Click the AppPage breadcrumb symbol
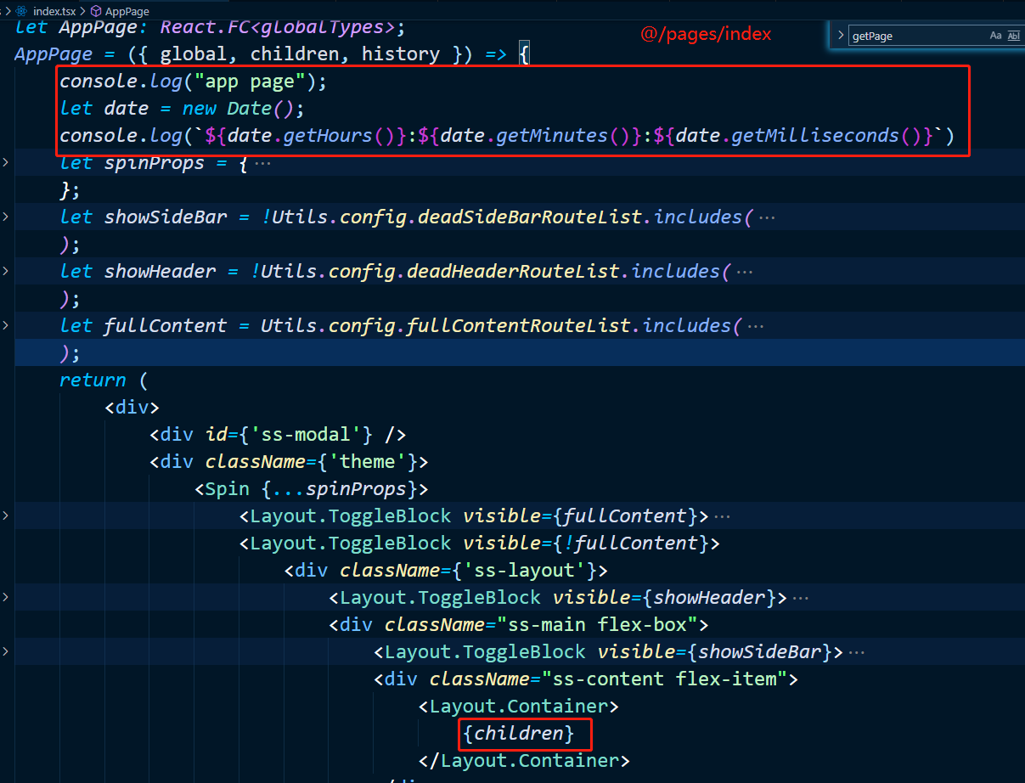 tap(127, 11)
